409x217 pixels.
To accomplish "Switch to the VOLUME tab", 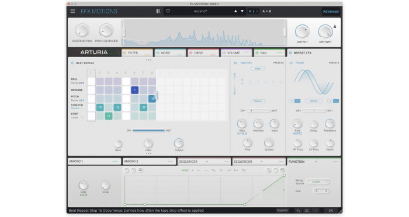I will 236,53.
